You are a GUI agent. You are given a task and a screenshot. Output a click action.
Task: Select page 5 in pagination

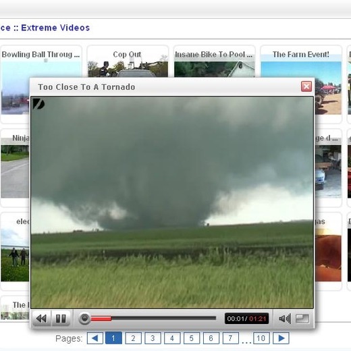(x=192, y=338)
